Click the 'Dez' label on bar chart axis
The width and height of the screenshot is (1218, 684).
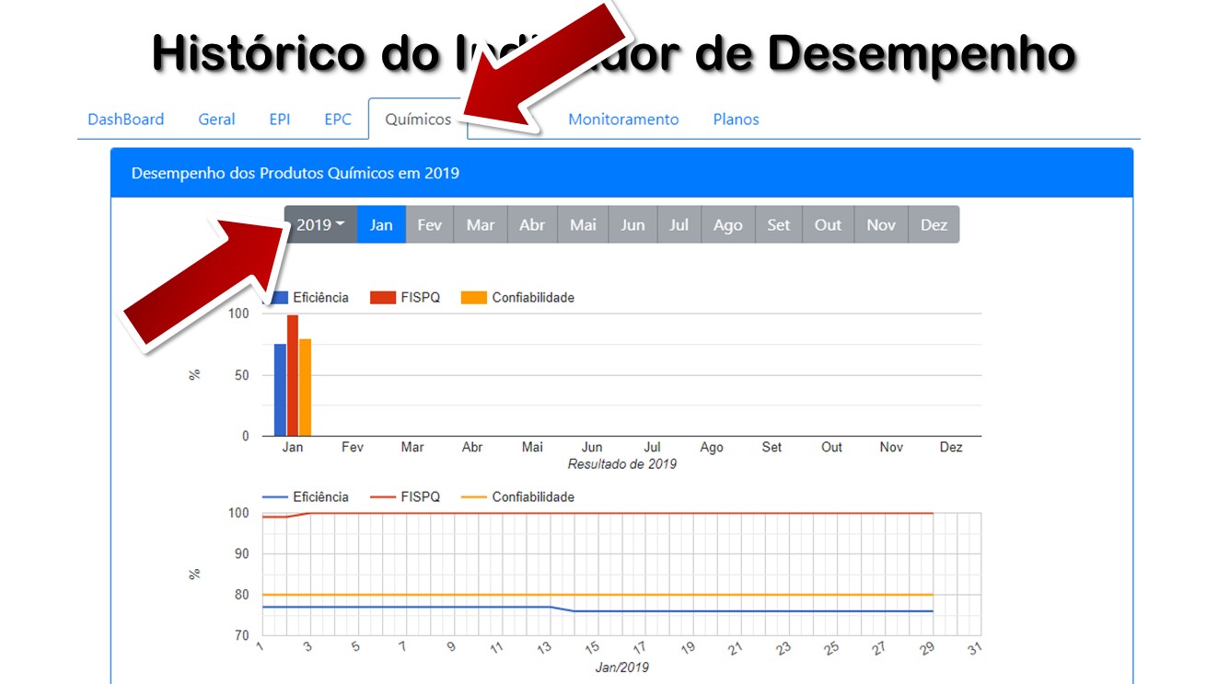(x=951, y=448)
